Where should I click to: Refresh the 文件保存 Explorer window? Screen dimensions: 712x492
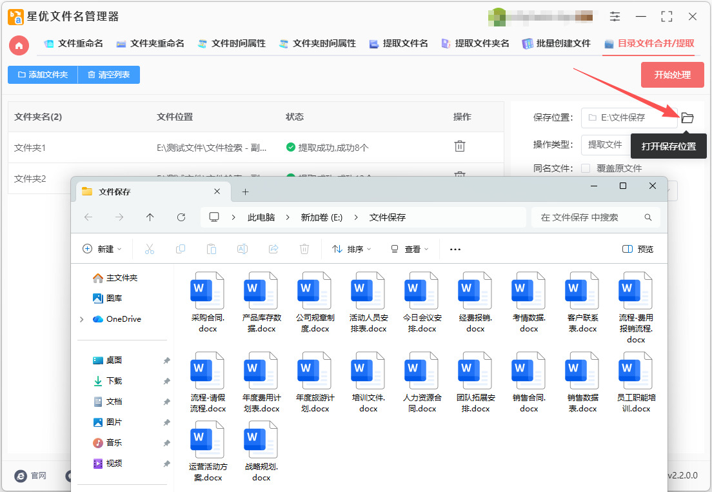click(181, 217)
